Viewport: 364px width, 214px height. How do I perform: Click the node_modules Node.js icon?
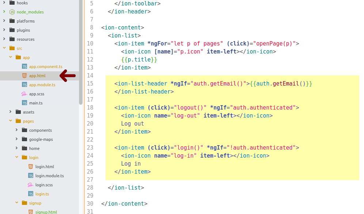tap(12, 12)
